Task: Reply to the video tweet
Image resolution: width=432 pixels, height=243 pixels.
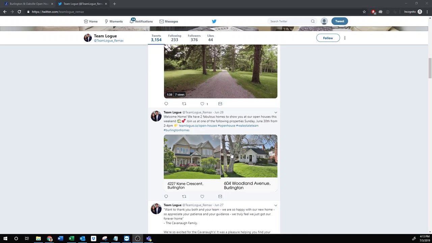Action: pyautogui.click(x=166, y=104)
